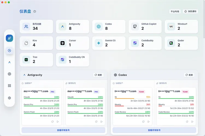Refresh quota for me***2 account card
This screenshot has height=136, width=205.
point(96,122)
